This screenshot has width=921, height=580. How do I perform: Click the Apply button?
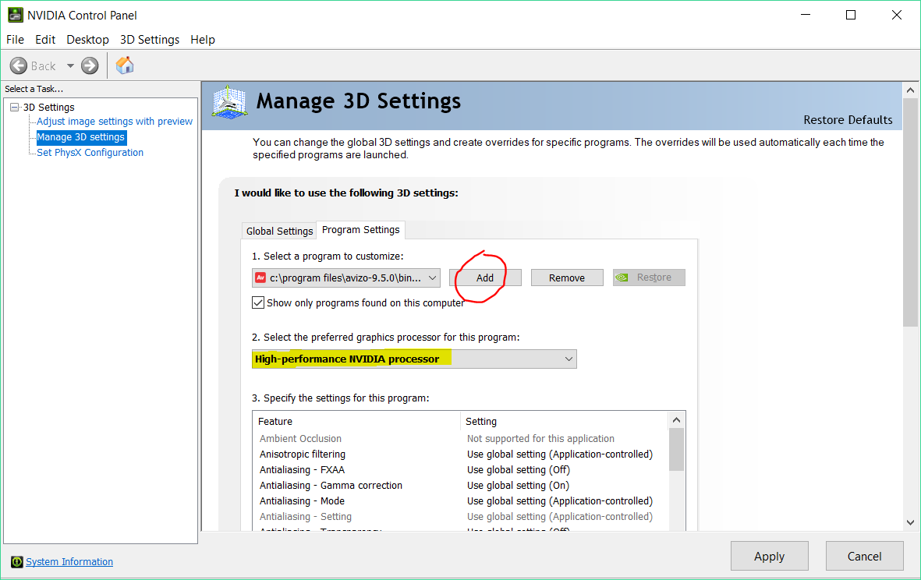click(770, 556)
